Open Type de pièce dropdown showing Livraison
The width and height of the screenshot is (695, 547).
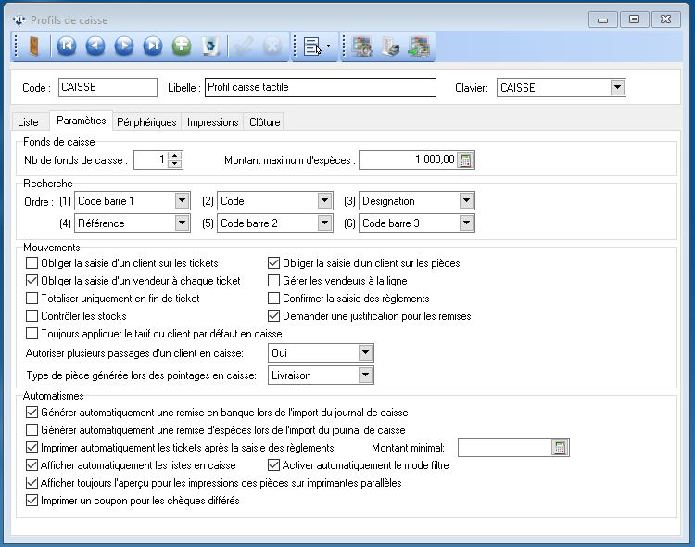(x=365, y=375)
